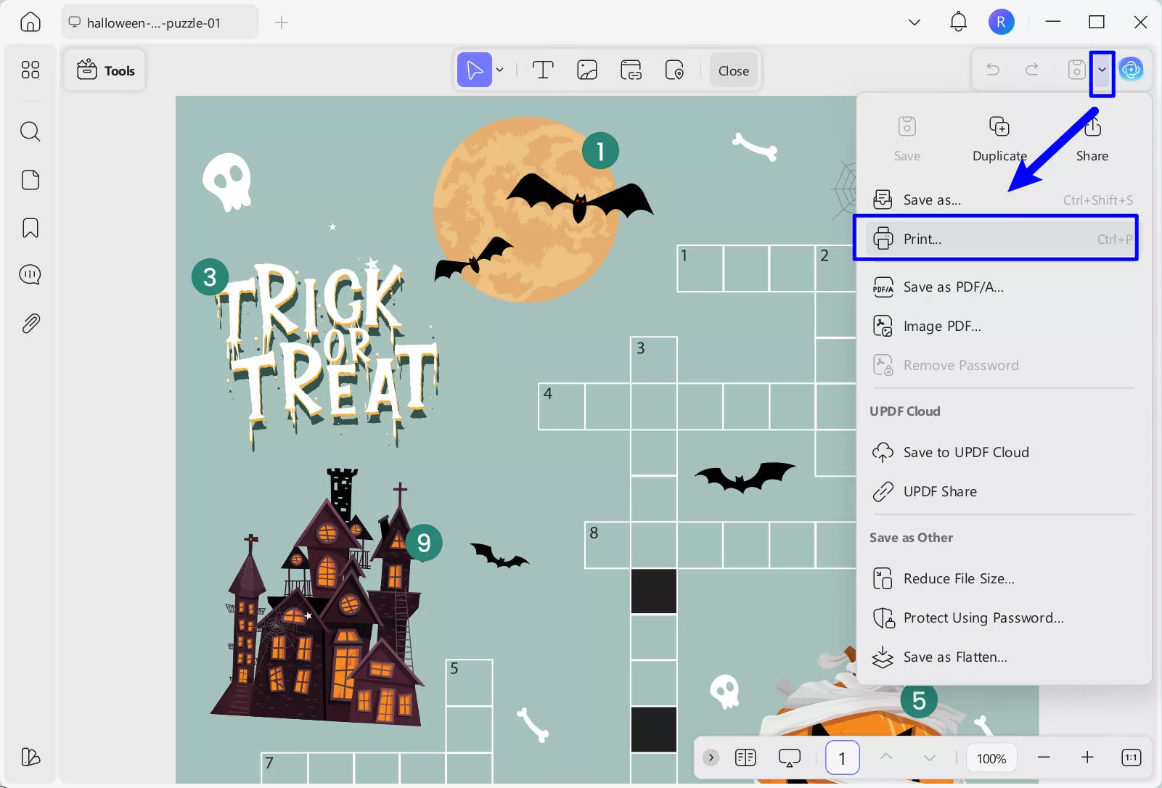The width and height of the screenshot is (1162, 788).
Task: Open the attachments paperclip icon
Action: click(x=30, y=323)
